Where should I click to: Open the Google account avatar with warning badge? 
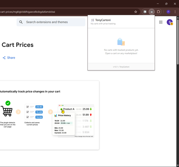coord(170,22)
